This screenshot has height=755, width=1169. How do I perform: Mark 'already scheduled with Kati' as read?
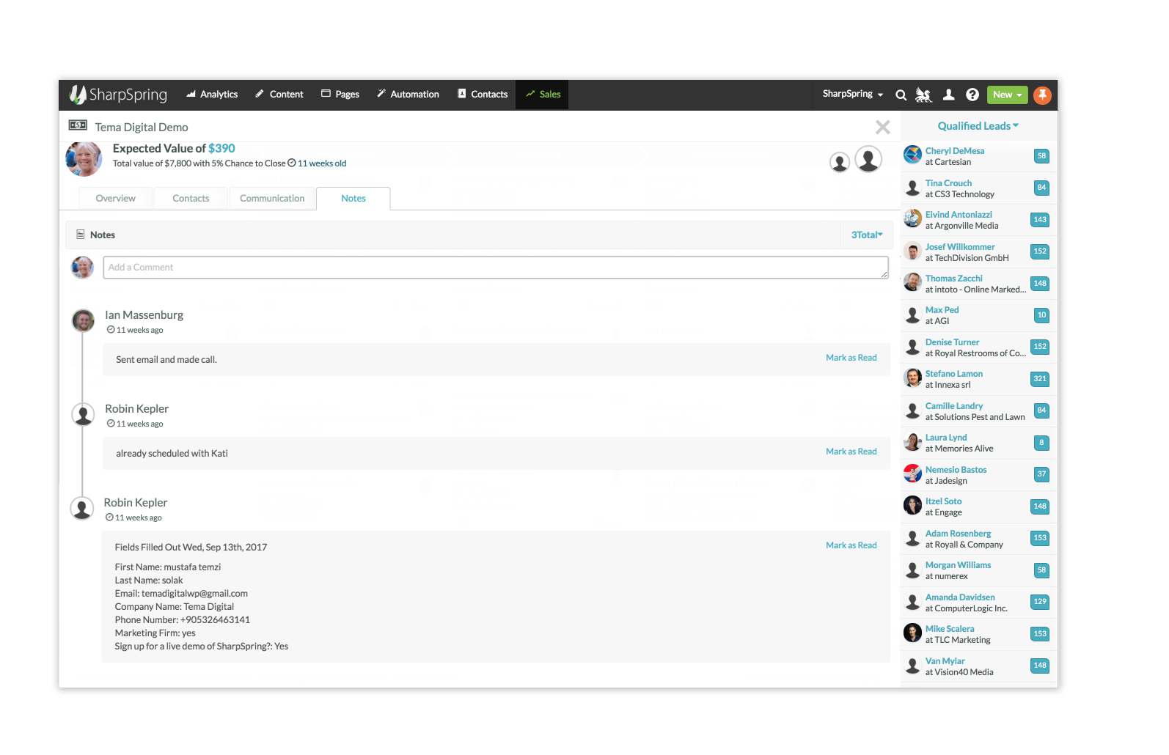[x=851, y=452]
